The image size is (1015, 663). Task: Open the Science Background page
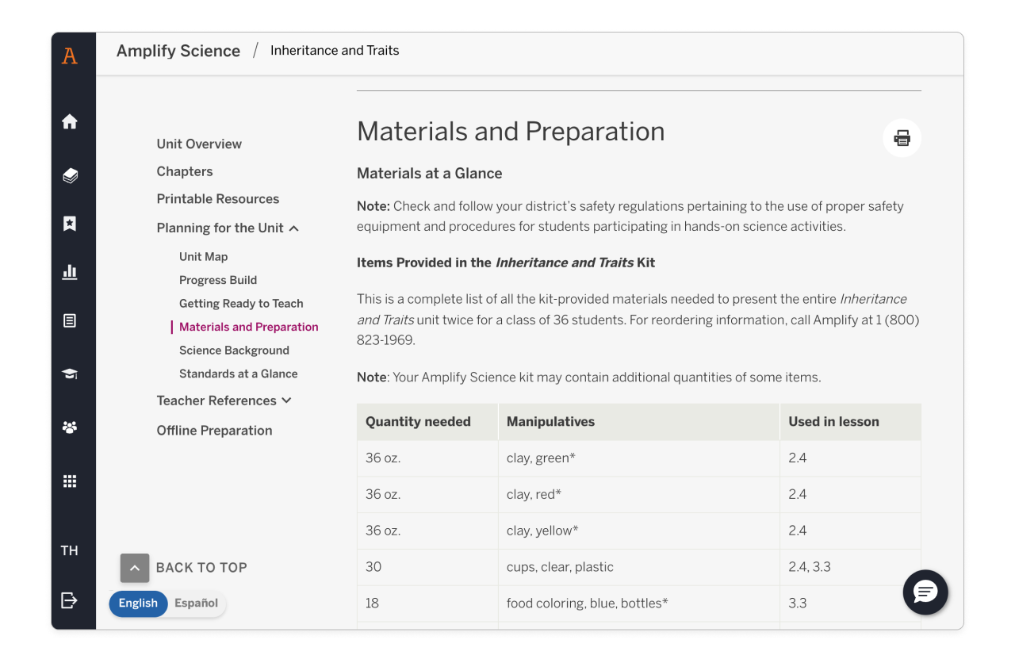(234, 350)
